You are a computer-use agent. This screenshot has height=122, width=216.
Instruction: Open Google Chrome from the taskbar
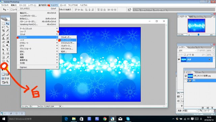coord(105,119)
